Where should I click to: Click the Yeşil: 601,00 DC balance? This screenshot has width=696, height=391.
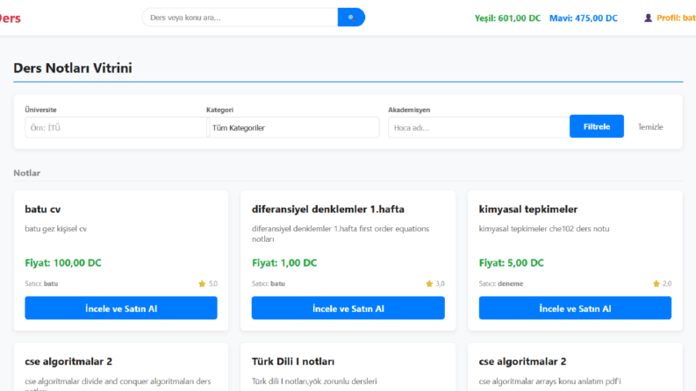click(x=507, y=18)
